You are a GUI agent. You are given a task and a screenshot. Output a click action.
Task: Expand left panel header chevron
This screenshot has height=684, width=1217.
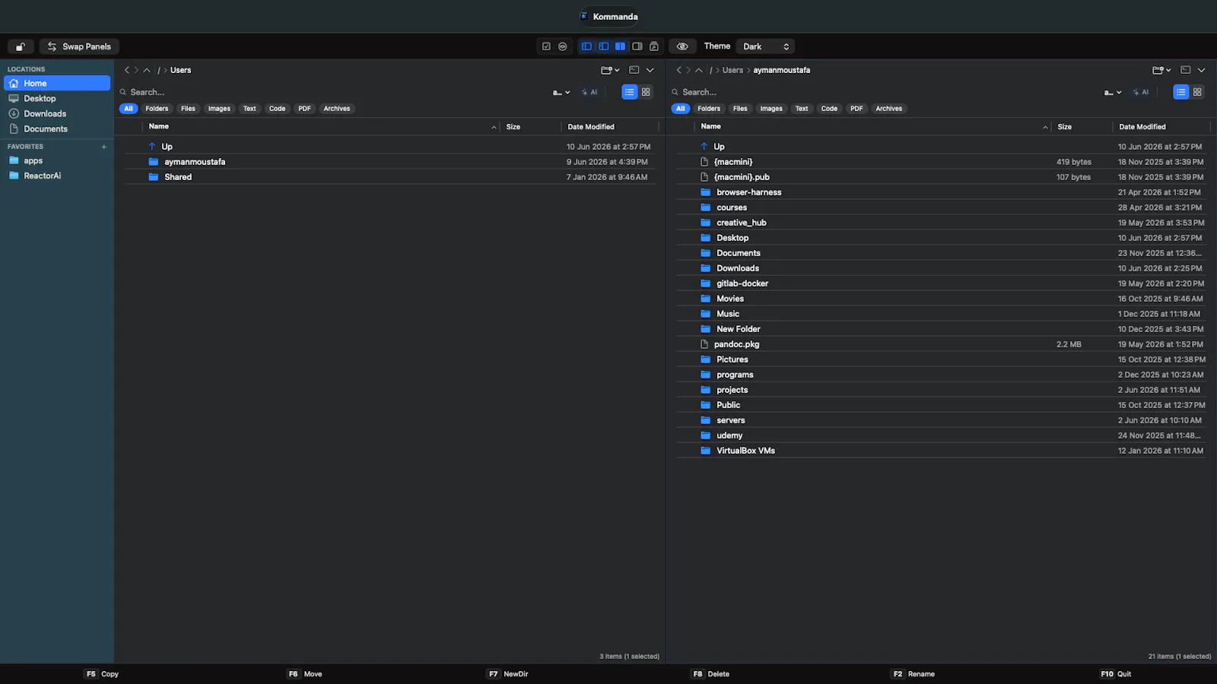click(650, 70)
